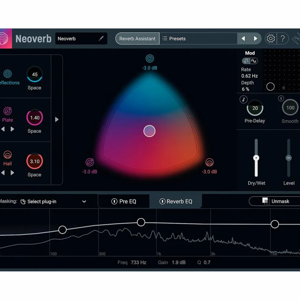This screenshot has height=300, width=300.
Task: Edit preset name with pencil icon
Action: (x=101, y=38)
